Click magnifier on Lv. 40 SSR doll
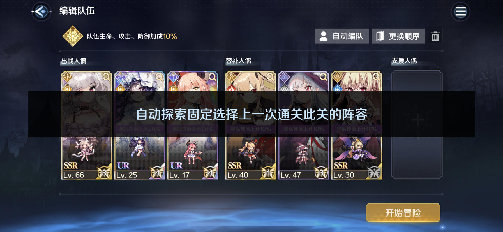Screen dimensions: 503x232 pyautogui.click(x=270, y=77)
